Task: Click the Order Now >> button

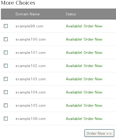Action: [99, 133]
